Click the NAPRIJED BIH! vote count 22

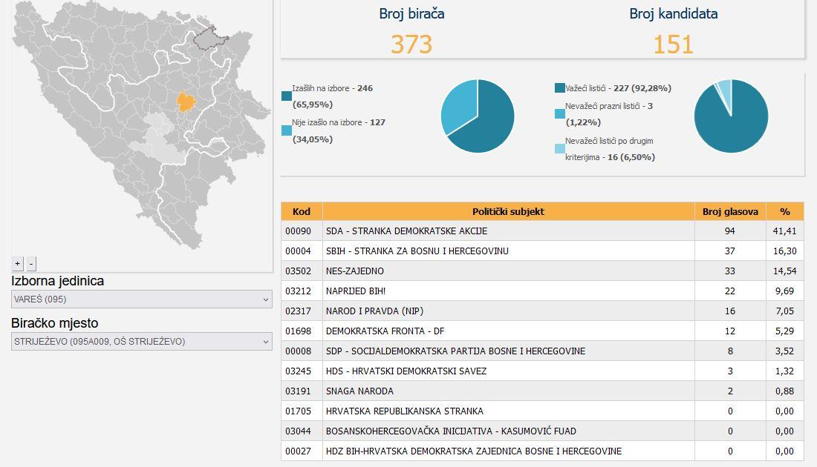pos(730,291)
